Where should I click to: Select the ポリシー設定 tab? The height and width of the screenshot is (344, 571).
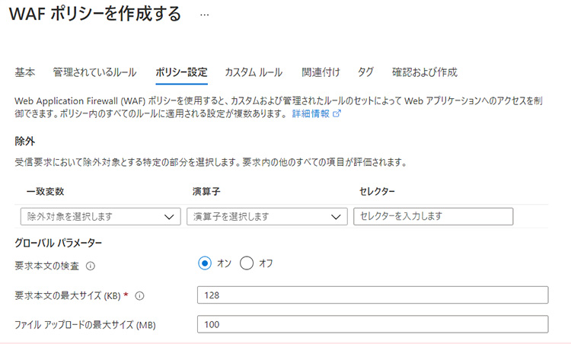[x=180, y=72]
